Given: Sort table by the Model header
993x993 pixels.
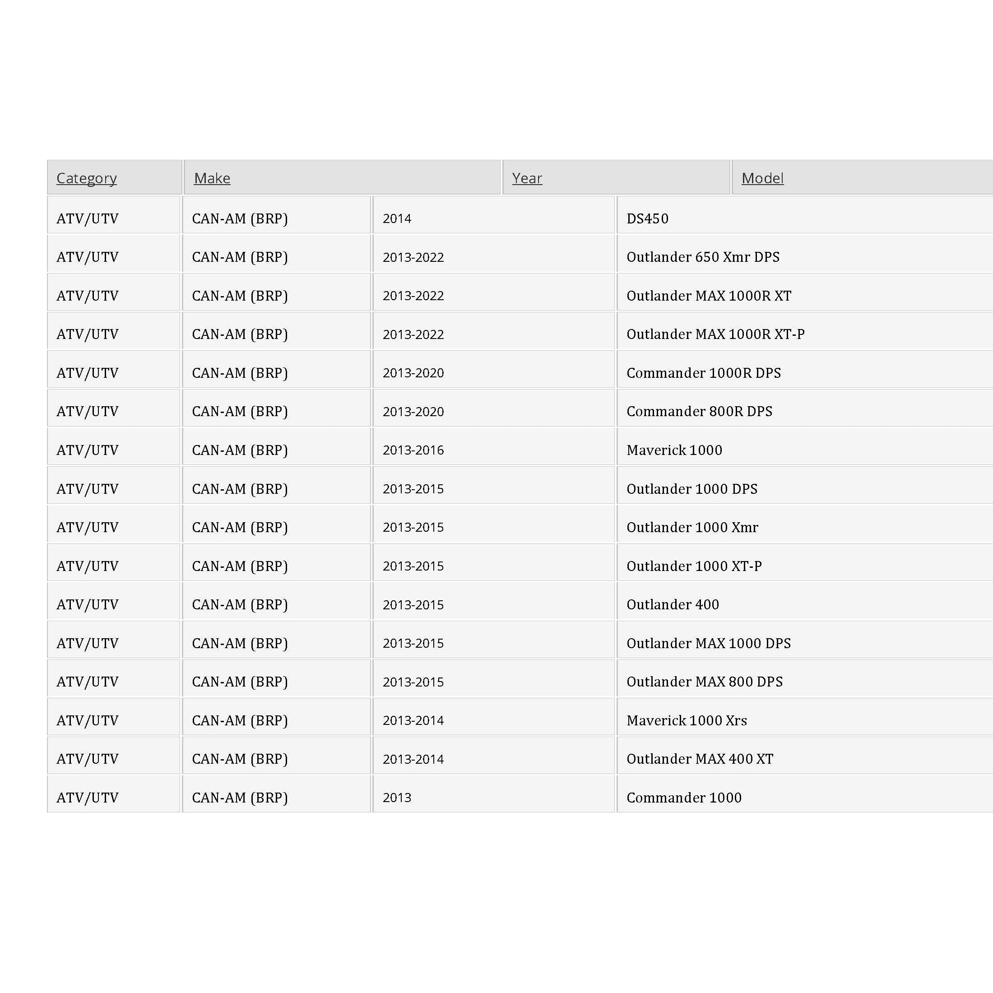Looking at the screenshot, I should [762, 178].
